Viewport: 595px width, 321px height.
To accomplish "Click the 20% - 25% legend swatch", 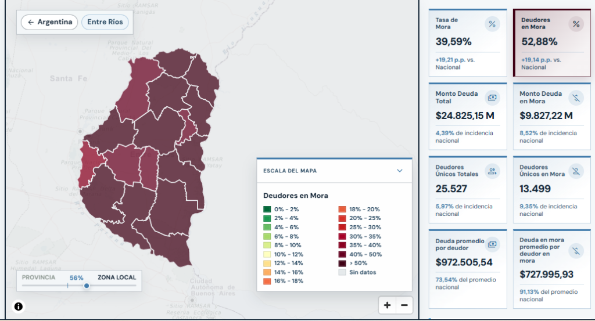I will (x=342, y=218).
